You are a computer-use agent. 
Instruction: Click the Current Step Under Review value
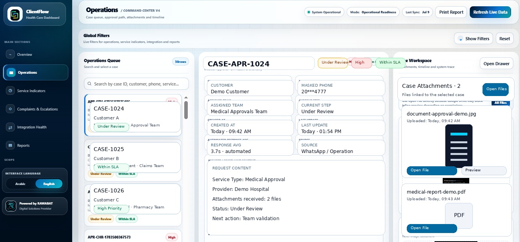[317, 112]
